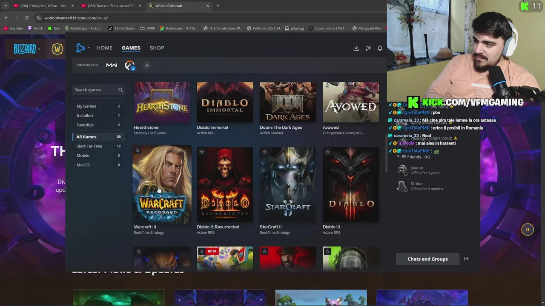Star the BETA game tile
545x306 pixels.
[202, 252]
